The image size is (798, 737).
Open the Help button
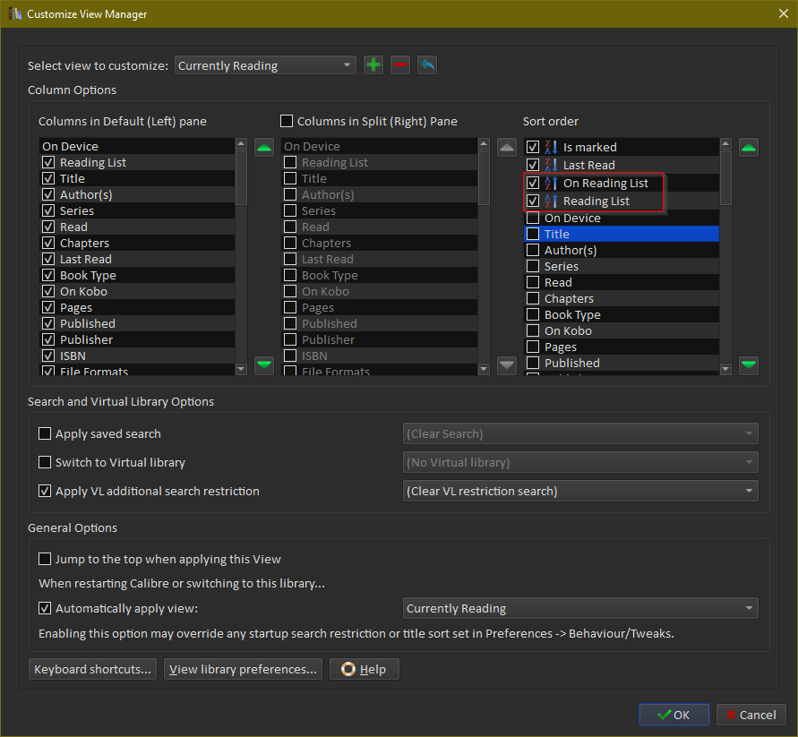coord(364,669)
